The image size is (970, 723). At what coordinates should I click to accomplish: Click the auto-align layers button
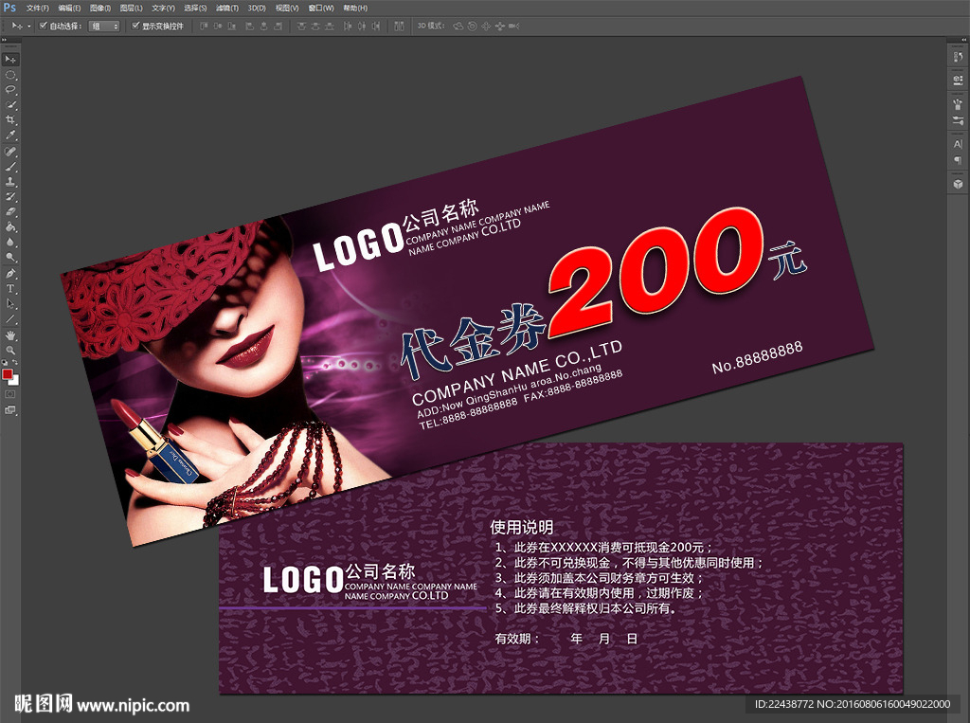[399, 26]
